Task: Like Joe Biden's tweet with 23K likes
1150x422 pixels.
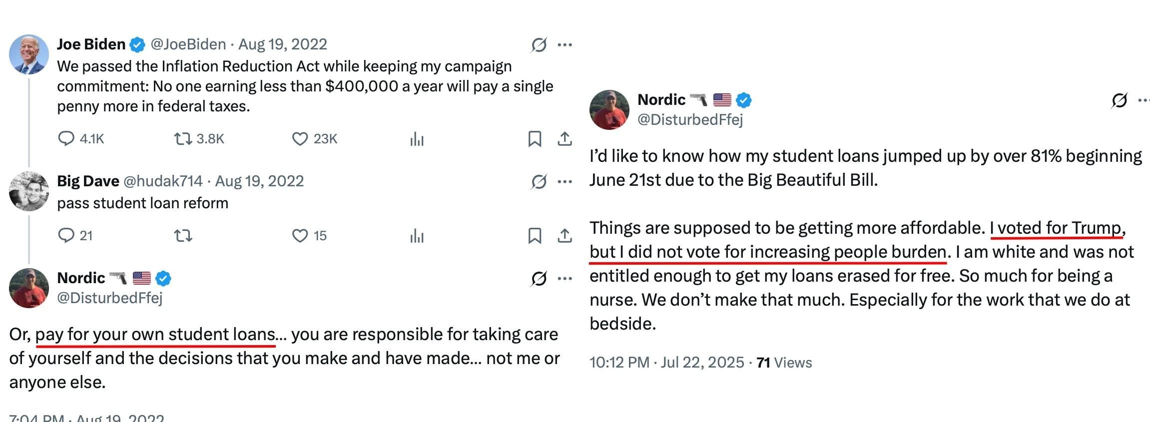Action: (x=300, y=138)
